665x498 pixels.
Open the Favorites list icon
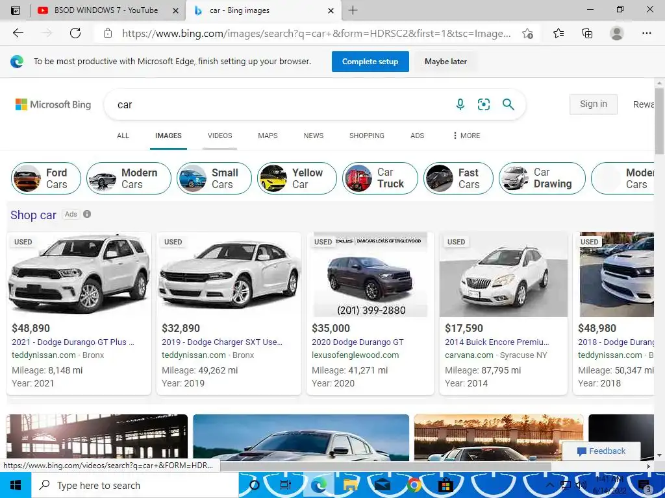pyautogui.click(x=558, y=33)
